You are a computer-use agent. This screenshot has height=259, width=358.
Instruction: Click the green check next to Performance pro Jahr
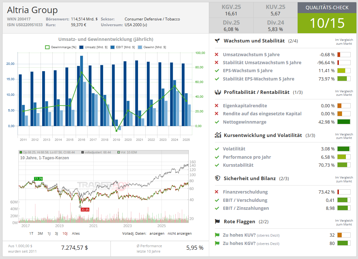tap(217, 157)
